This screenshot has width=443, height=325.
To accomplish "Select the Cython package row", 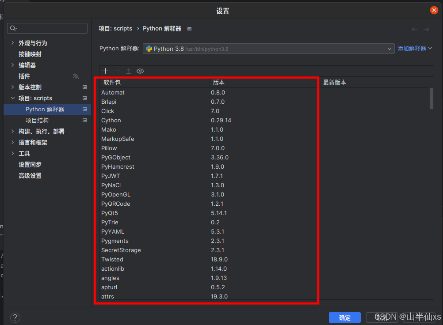I will [x=265, y=121].
